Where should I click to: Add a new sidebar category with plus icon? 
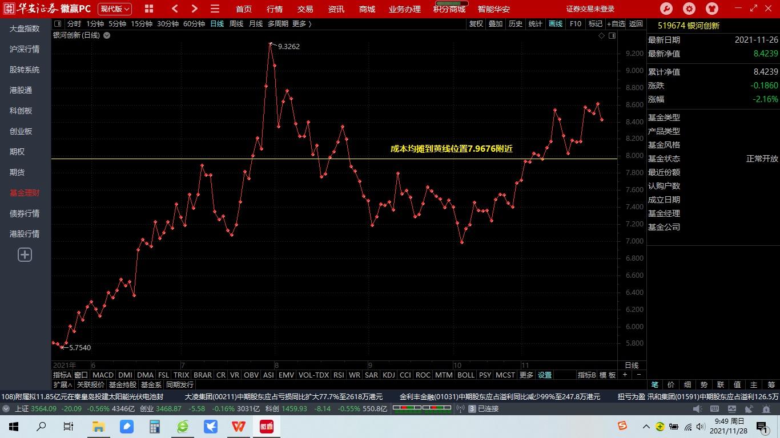click(25, 255)
